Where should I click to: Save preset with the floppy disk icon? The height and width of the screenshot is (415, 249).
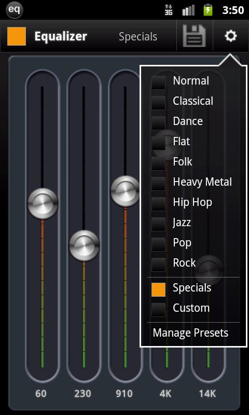[x=194, y=36]
